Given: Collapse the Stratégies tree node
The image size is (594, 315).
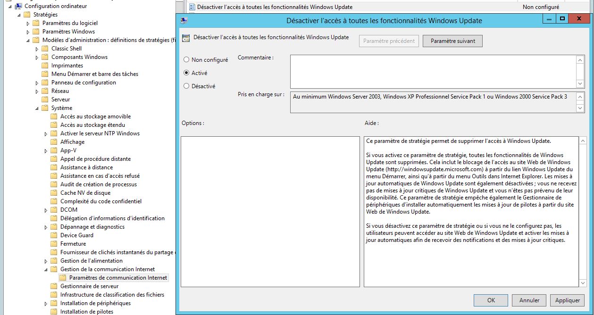Looking at the screenshot, I should (x=19, y=15).
